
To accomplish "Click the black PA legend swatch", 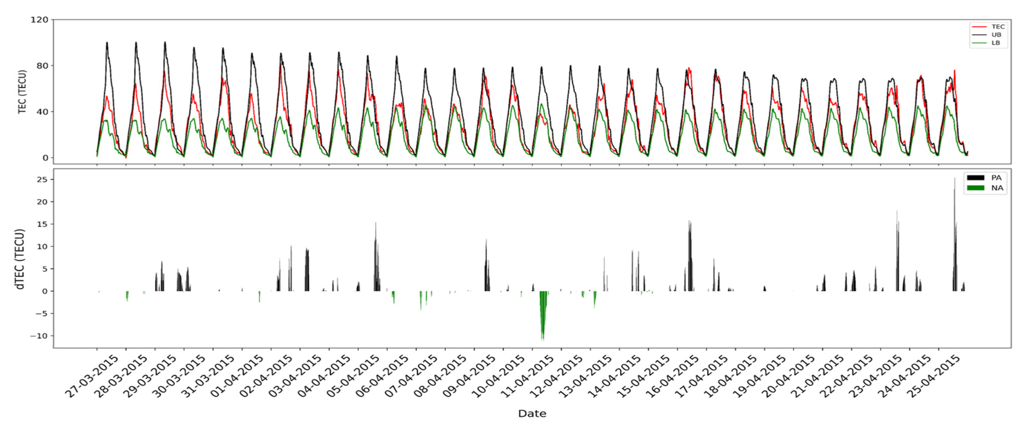I will tap(975, 178).
